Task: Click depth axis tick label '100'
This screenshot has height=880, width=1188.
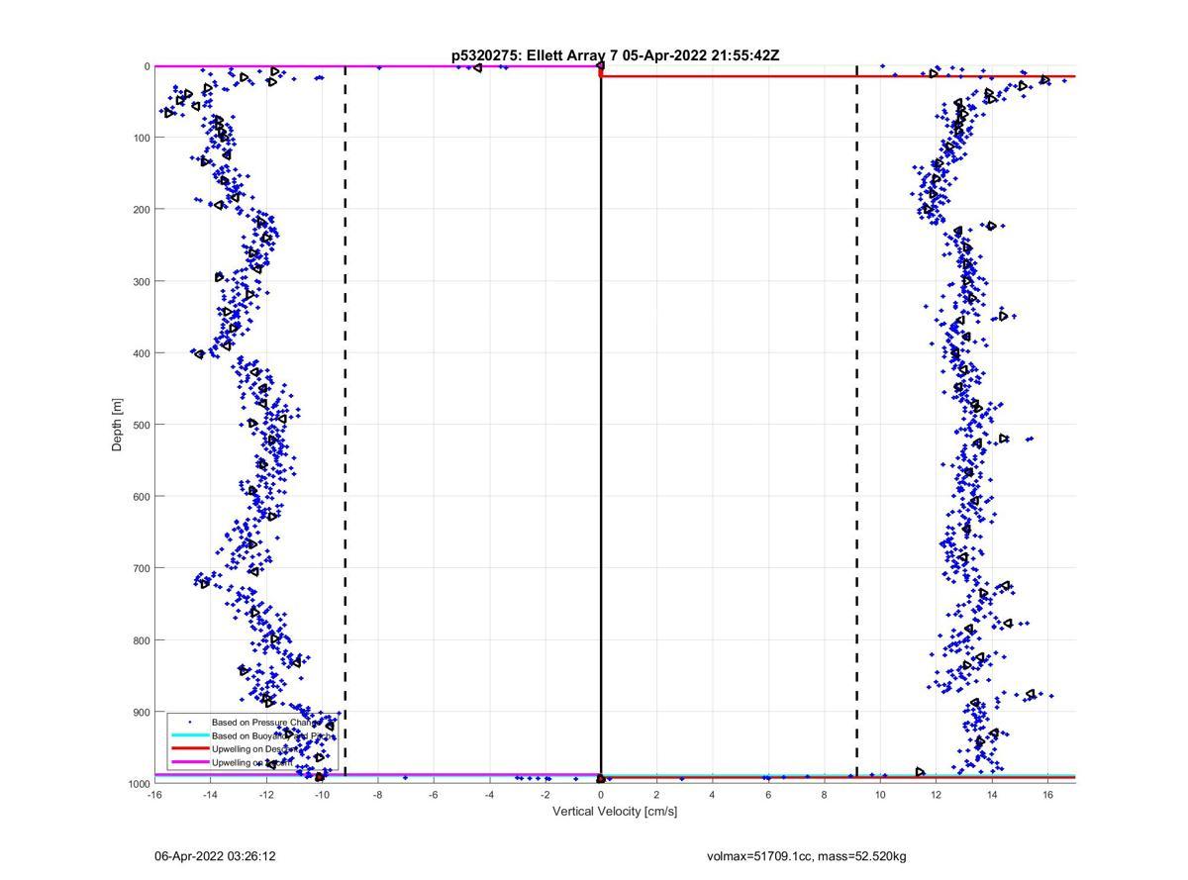Action: click(141, 138)
